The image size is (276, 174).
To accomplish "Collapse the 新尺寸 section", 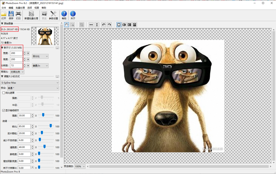I will click(2, 48).
